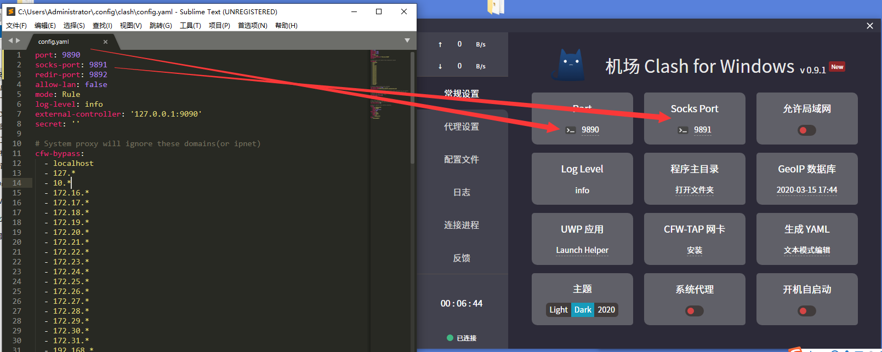Open 代理设置 proxies in Clash sidebar
This screenshot has width=882, height=352.
(x=462, y=126)
